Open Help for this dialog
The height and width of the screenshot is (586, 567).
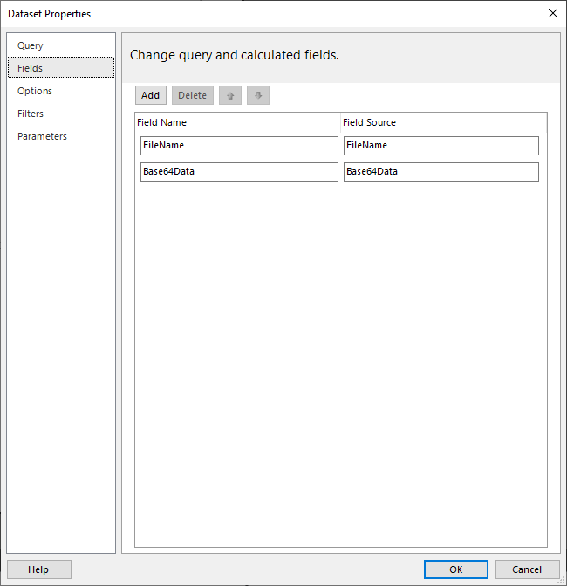pyautogui.click(x=39, y=569)
